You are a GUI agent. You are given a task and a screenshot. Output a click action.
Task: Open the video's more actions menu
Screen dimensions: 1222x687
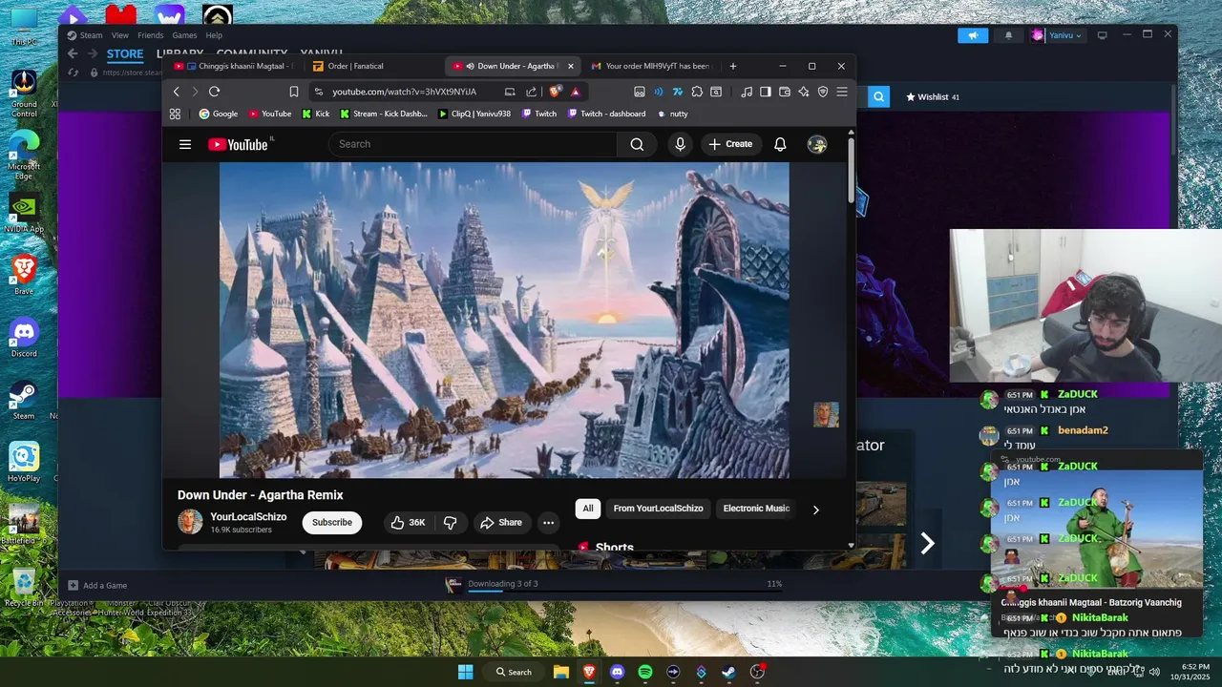pyautogui.click(x=548, y=522)
